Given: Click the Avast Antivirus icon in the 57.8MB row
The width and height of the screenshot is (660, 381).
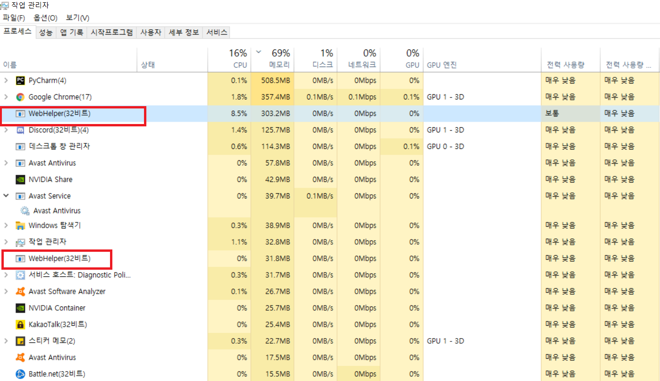Looking at the screenshot, I should point(20,163).
